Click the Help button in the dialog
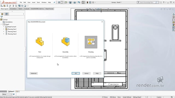Image resolution: width=175 pixels, height=98 pixels. 97,73
